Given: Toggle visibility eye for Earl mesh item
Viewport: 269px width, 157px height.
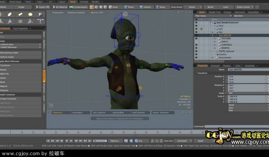Looking at the screenshot, I should click(196, 29).
